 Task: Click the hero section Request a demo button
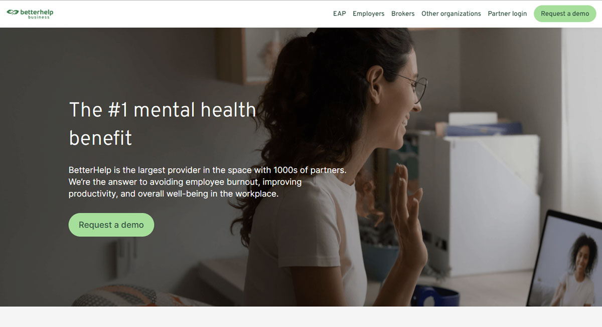[111, 225]
